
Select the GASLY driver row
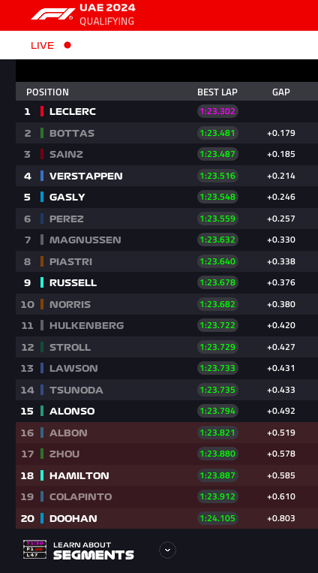point(166,198)
